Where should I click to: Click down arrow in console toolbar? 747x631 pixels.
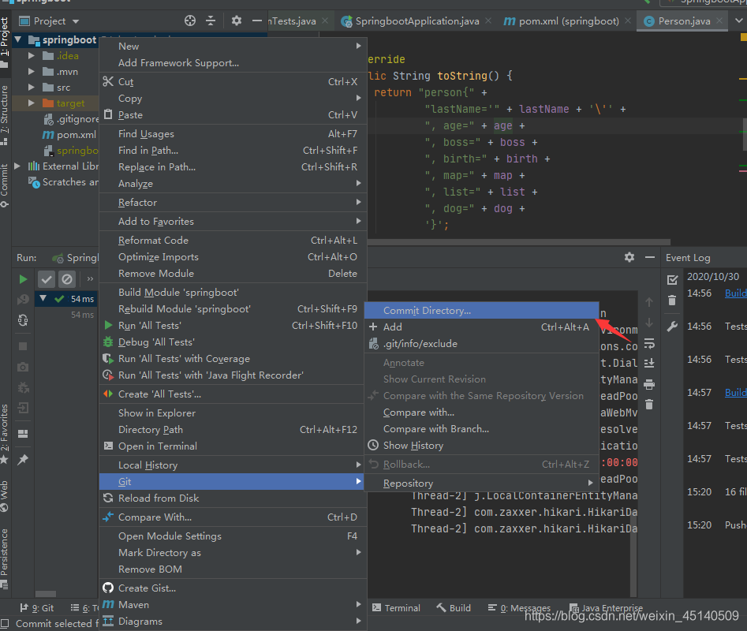[x=649, y=323]
